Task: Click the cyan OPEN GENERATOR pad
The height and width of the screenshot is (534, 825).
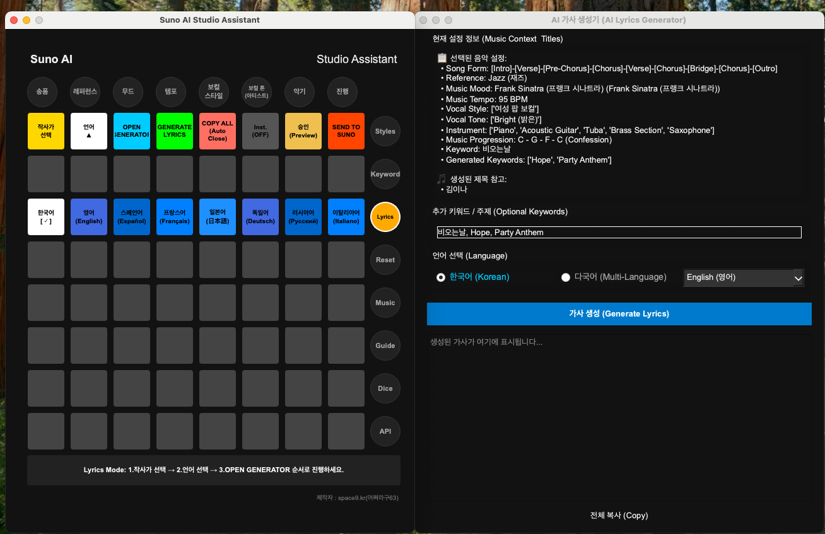Action: pyautogui.click(x=132, y=131)
